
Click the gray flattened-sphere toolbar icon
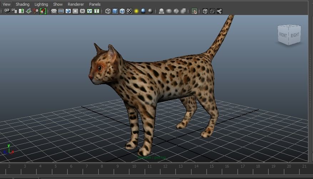click(169, 11)
